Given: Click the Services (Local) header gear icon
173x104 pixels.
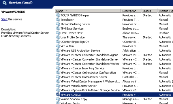Looking at the screenshot, I should pos(5,3).
